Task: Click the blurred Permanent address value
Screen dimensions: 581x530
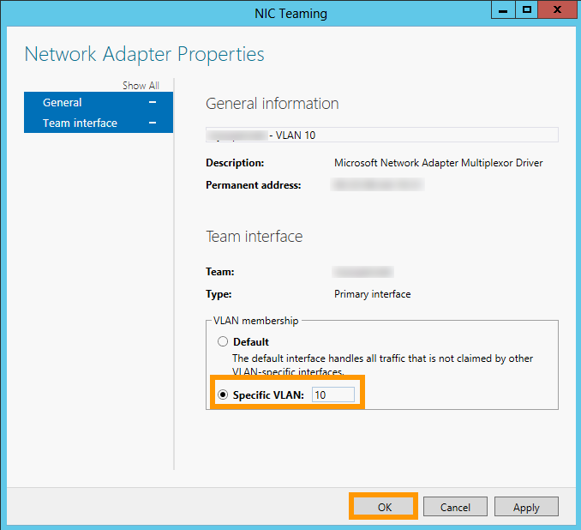Action: [x=377, y=184]
